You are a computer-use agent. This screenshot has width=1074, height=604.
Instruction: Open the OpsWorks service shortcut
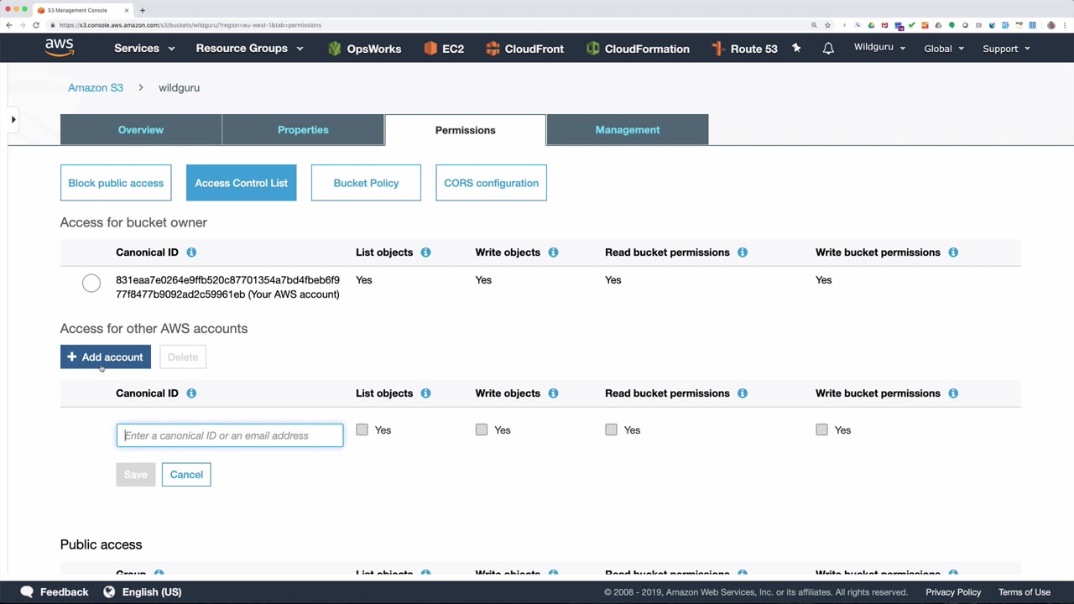pos(364,49)
